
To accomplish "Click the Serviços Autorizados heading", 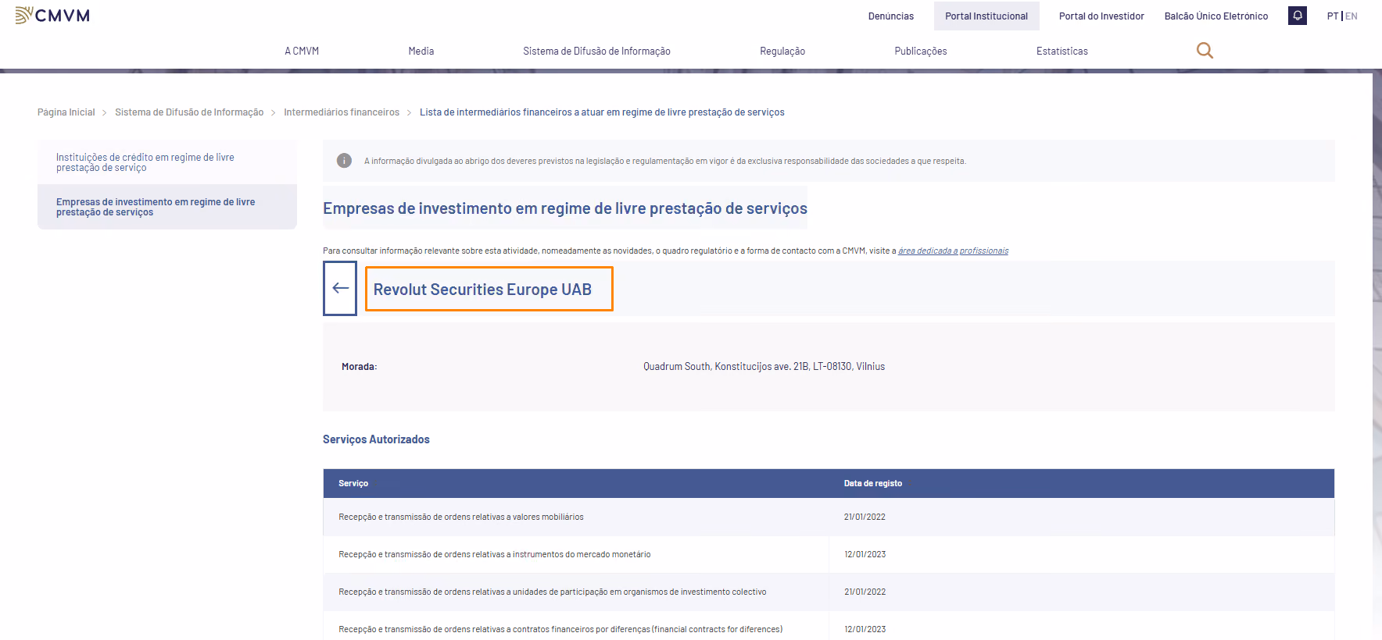I will pyautogui.click(x=376, y=439).
